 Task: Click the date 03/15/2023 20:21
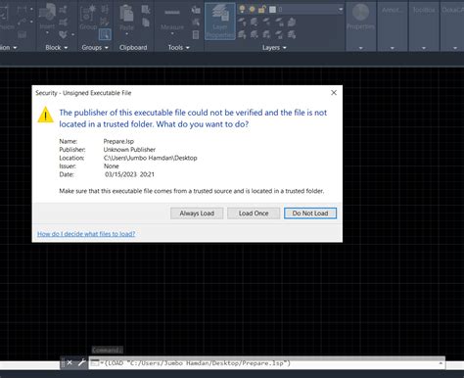[x=129, y=174]
